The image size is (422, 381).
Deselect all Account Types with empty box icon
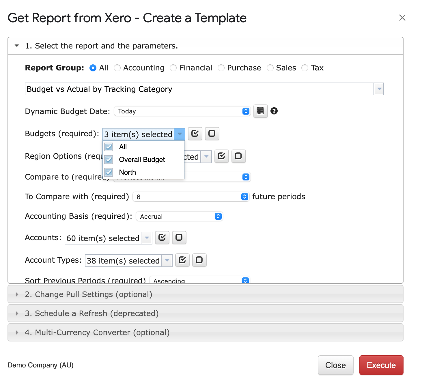(199, 260)
